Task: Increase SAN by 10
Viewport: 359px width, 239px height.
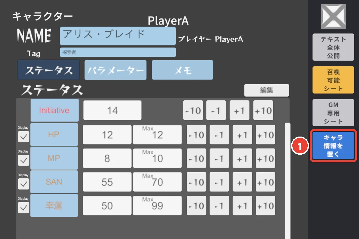Action: 265,182
